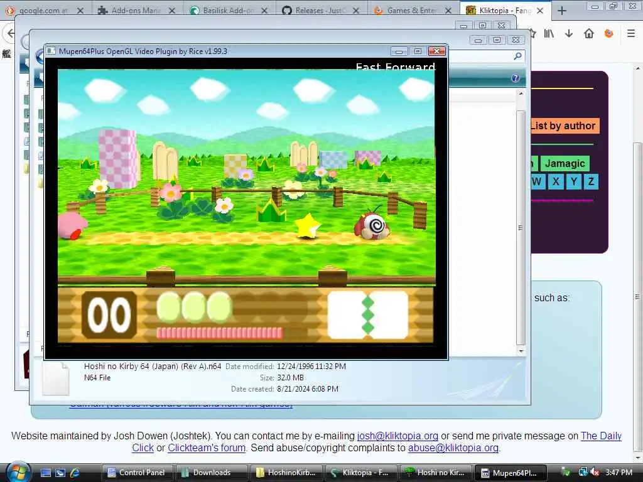
Task: Open the blue help icon in Explorer
Action: coord(516,78)
